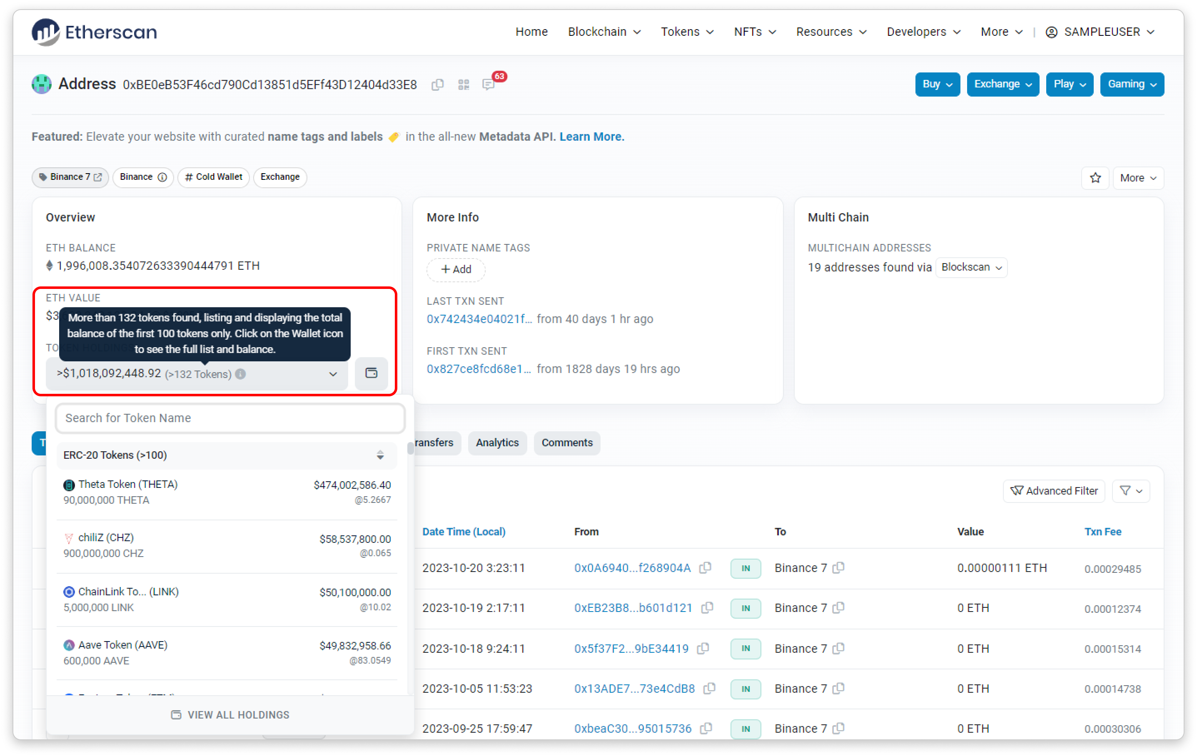This screenshot has height=756, width=1197.
Task: Switch to the Analytics tab
Action: (x=496, y=443)
